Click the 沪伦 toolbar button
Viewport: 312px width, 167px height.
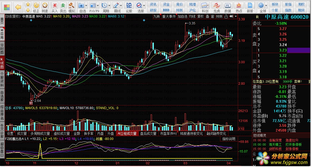point(192,10)
